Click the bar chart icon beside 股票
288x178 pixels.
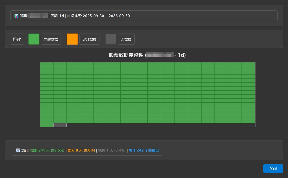coord(16,16)
